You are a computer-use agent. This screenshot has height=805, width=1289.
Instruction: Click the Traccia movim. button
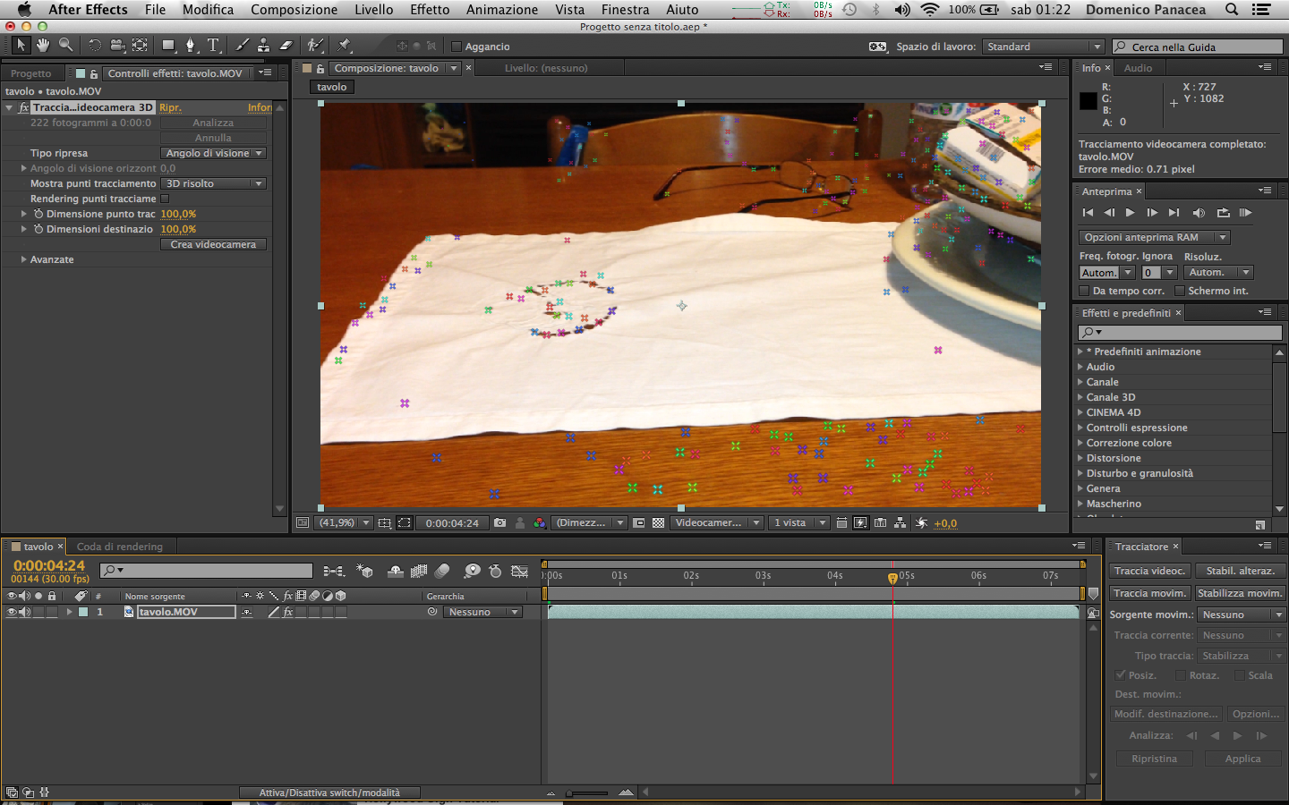[1149, 593]
